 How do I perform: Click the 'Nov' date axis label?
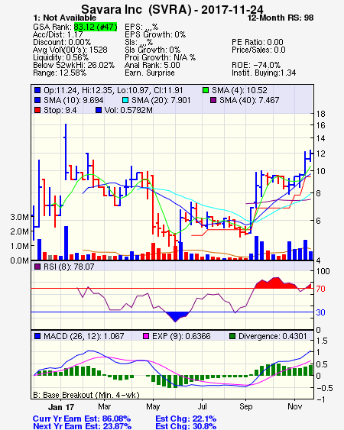[x=294, y=406]
